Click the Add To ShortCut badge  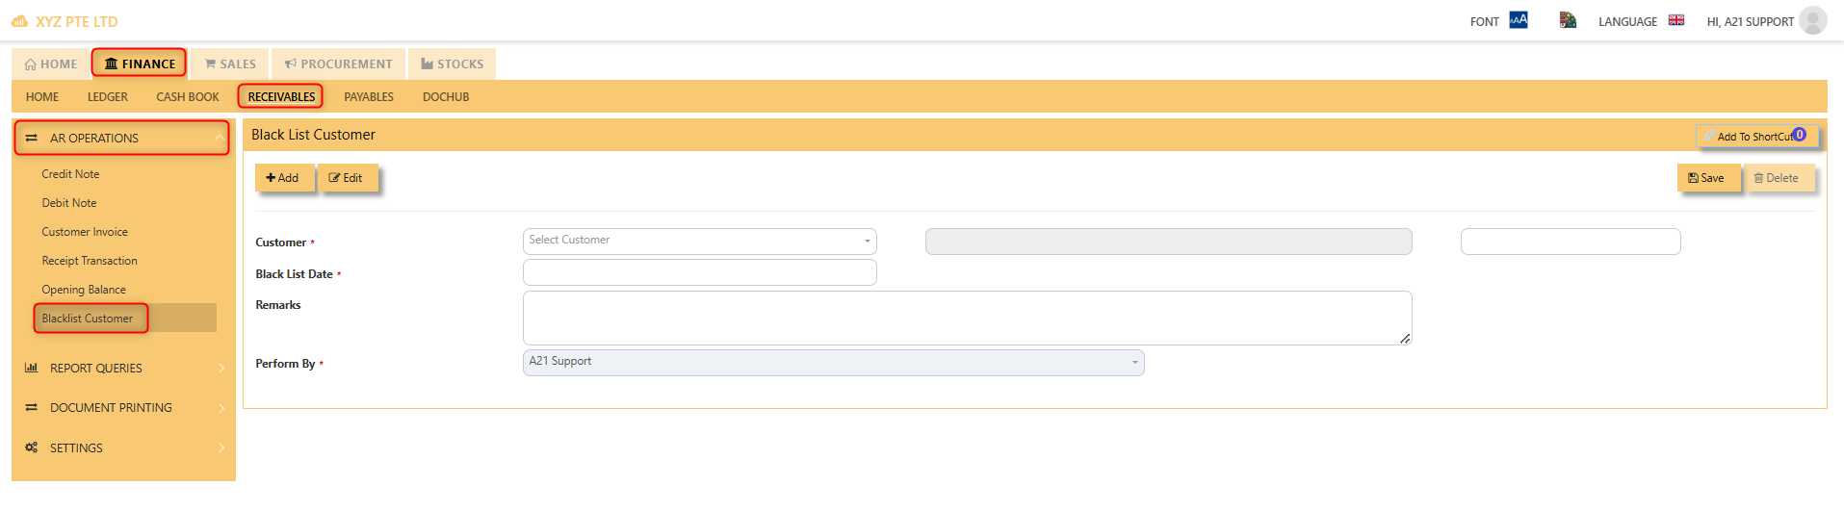pos(1799,135)
